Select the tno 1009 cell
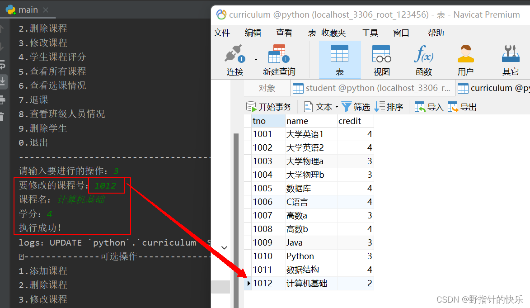This screenshot has height=308, width=530. [268, 242]
